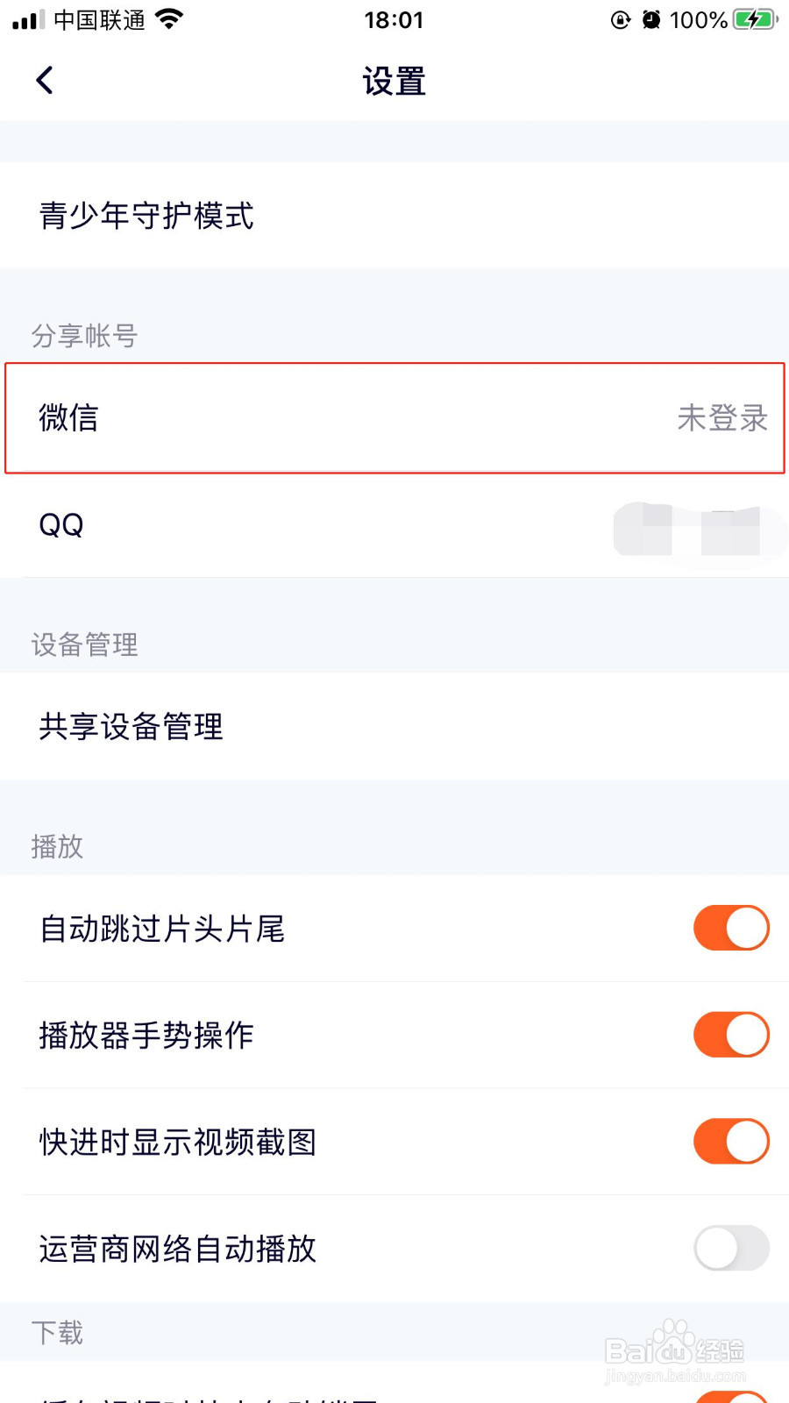Screen dimensions: 789x1403
Task: Tap the battery charging icon
Action: pos(754,19)
